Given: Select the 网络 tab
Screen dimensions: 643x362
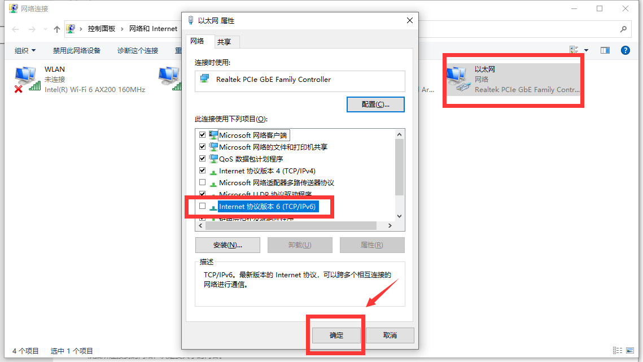Looking at the screenshot, I should (197, 41).
